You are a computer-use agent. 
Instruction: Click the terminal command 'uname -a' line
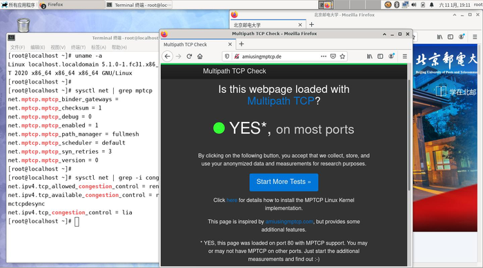(x=55, y=56)
